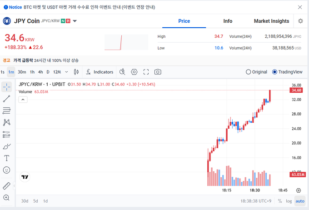Click the 34.60 current price label on axis
This screenshot has height=210, width=309.
tap(296, 90)
